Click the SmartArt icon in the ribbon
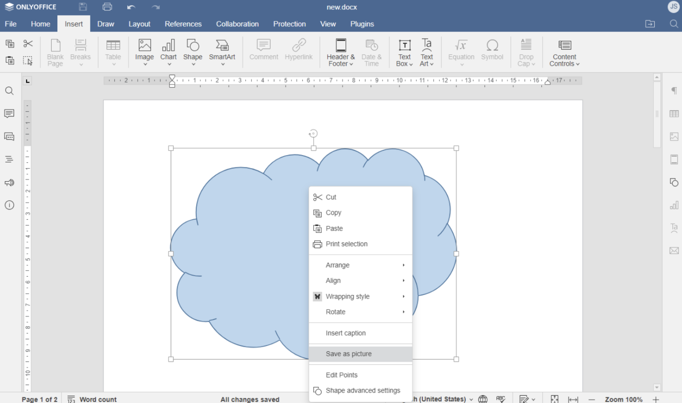Image resolution: width=682 pixels, height=403 pixels. click(222, 46)
